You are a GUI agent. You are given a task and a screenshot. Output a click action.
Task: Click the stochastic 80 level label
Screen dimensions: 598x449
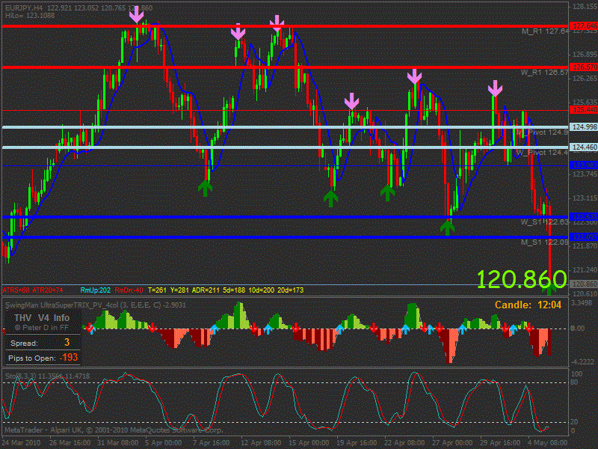[x=576, y=382]
